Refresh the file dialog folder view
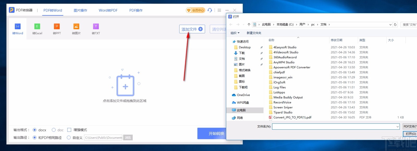The height and width of the screenshot is (151, 417). [x=395, y=24]
